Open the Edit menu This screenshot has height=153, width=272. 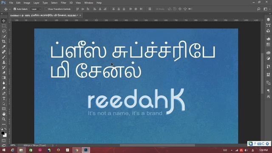pos(18,3)
